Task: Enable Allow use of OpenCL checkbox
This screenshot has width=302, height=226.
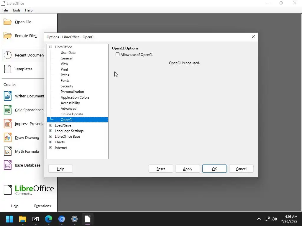Action: 117,54
